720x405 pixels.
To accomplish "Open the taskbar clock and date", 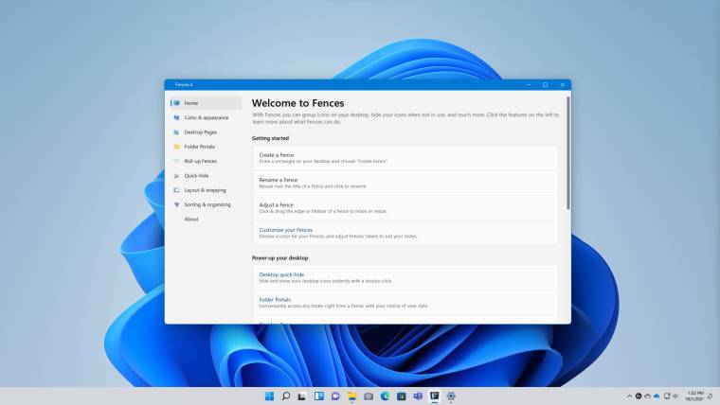I will [x=699, y=396].
